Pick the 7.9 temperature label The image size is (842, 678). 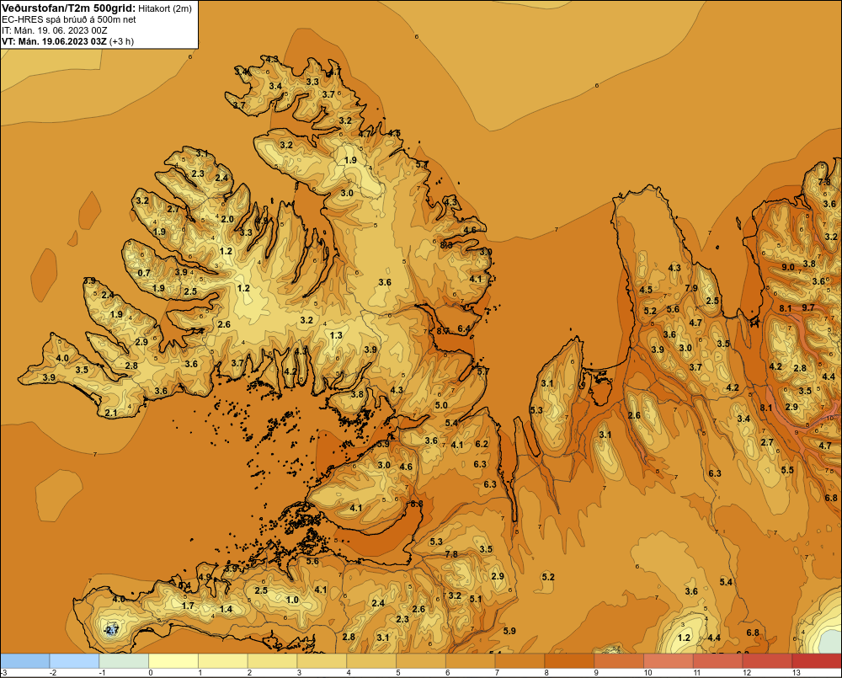click(x=691, y=288)
